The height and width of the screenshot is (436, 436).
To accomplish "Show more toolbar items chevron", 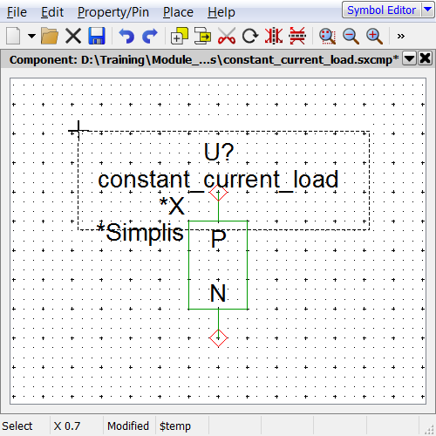I will pyautogui.click(x=401, y=36).
